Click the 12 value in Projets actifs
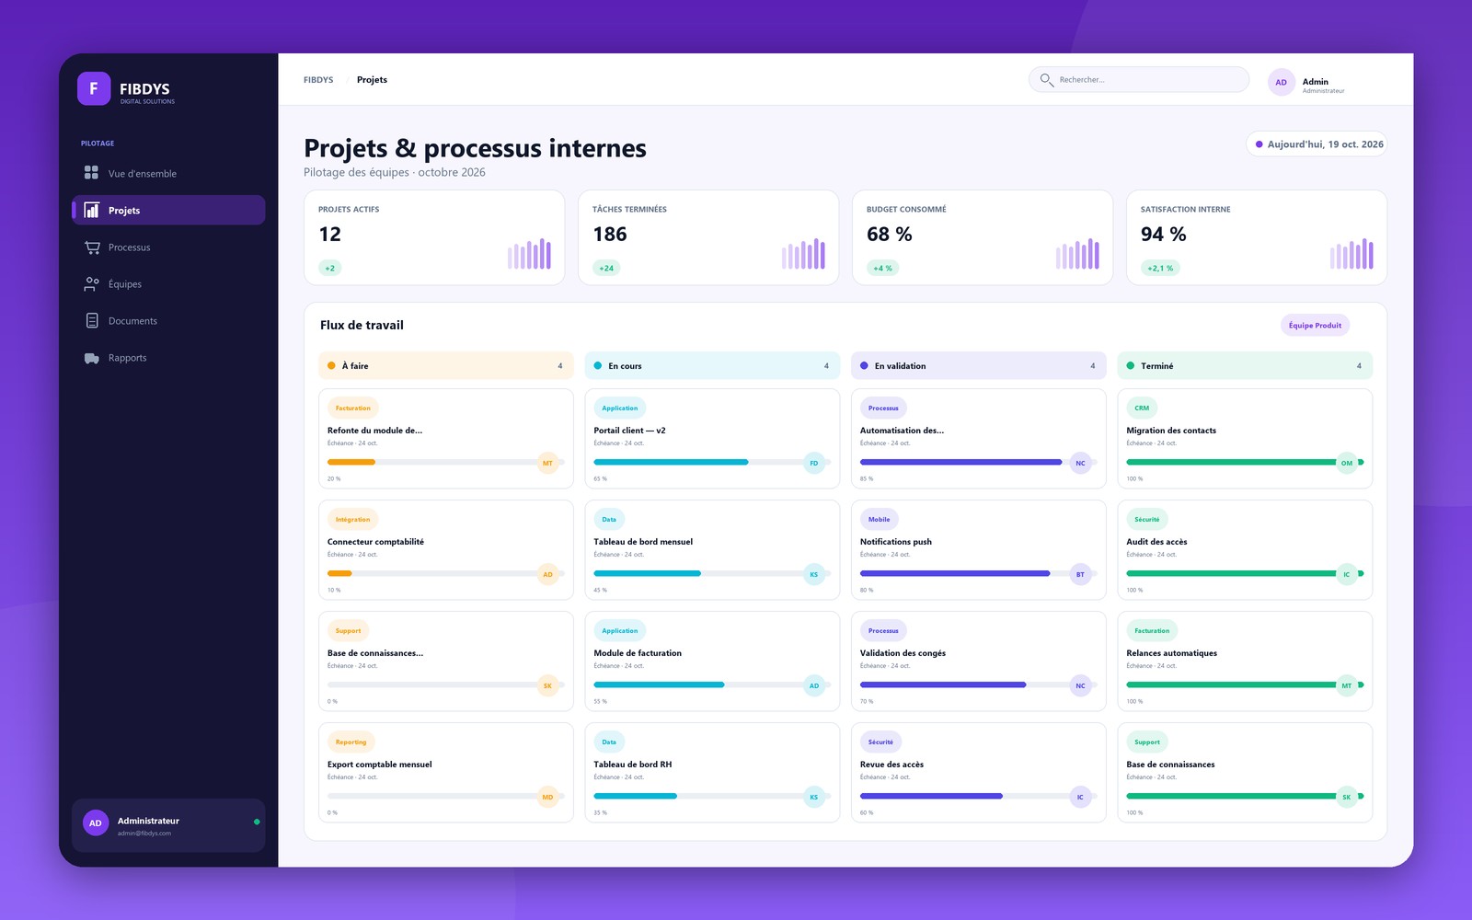 330,235
